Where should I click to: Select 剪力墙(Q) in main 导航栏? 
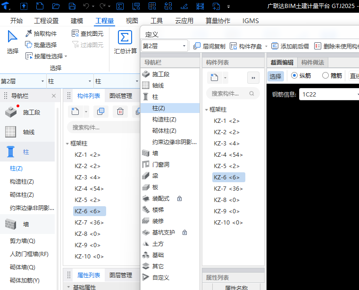click(23, 241)
